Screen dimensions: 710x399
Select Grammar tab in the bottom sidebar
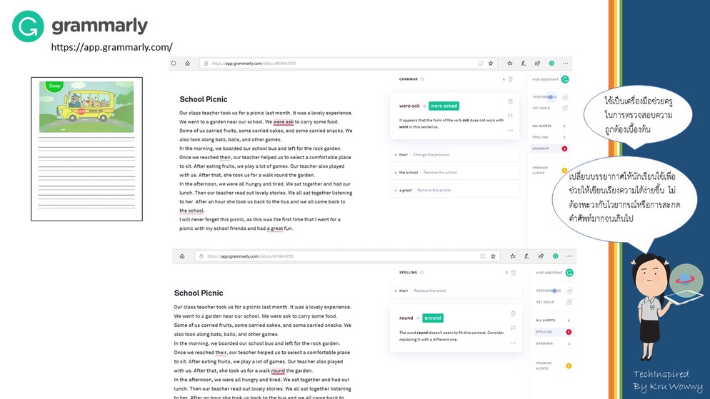pos(554,343)
